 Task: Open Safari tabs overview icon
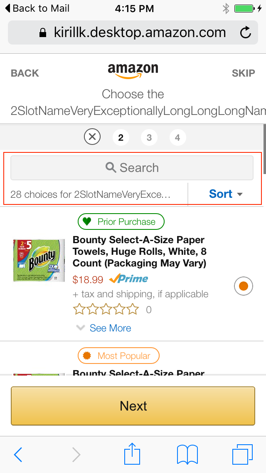242,455
